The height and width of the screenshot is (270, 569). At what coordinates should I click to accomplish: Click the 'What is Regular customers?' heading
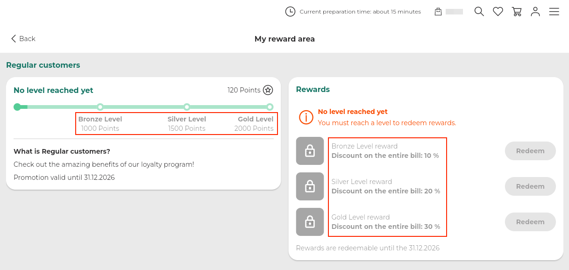coord(62,151)
